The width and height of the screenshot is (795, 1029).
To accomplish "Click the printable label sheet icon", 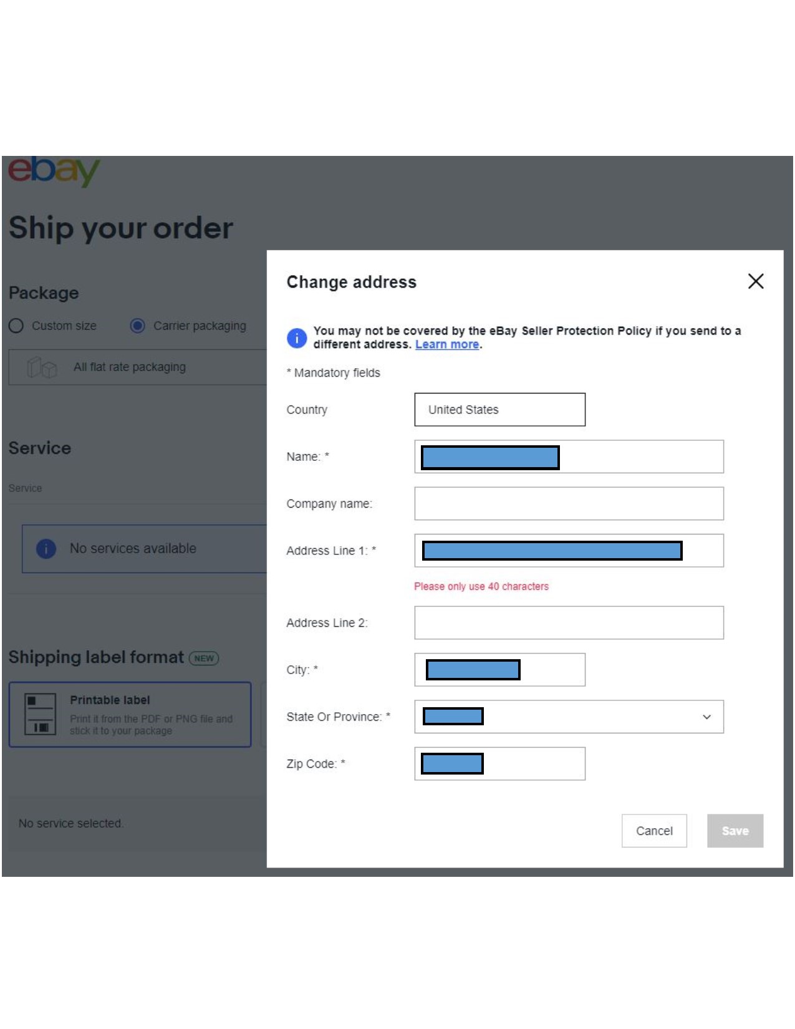I will pyautogui.click(x=39, y=713).
